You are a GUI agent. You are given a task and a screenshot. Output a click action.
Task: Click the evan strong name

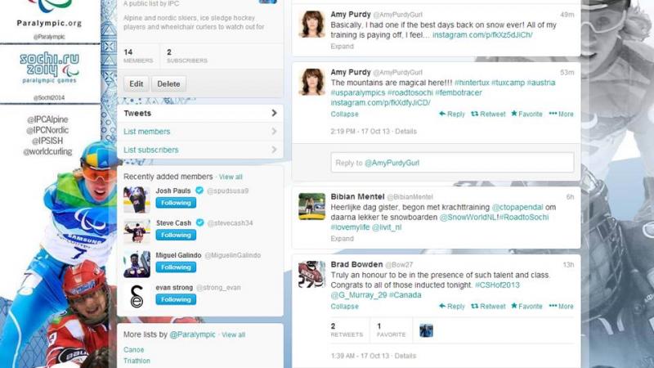(174, 288)
